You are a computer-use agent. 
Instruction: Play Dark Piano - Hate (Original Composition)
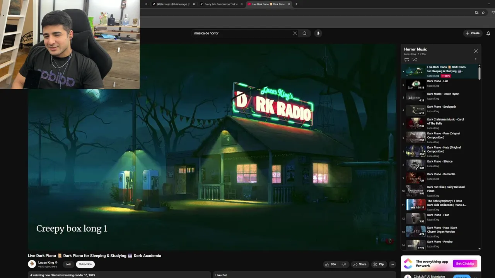click(x=440, y=151)
